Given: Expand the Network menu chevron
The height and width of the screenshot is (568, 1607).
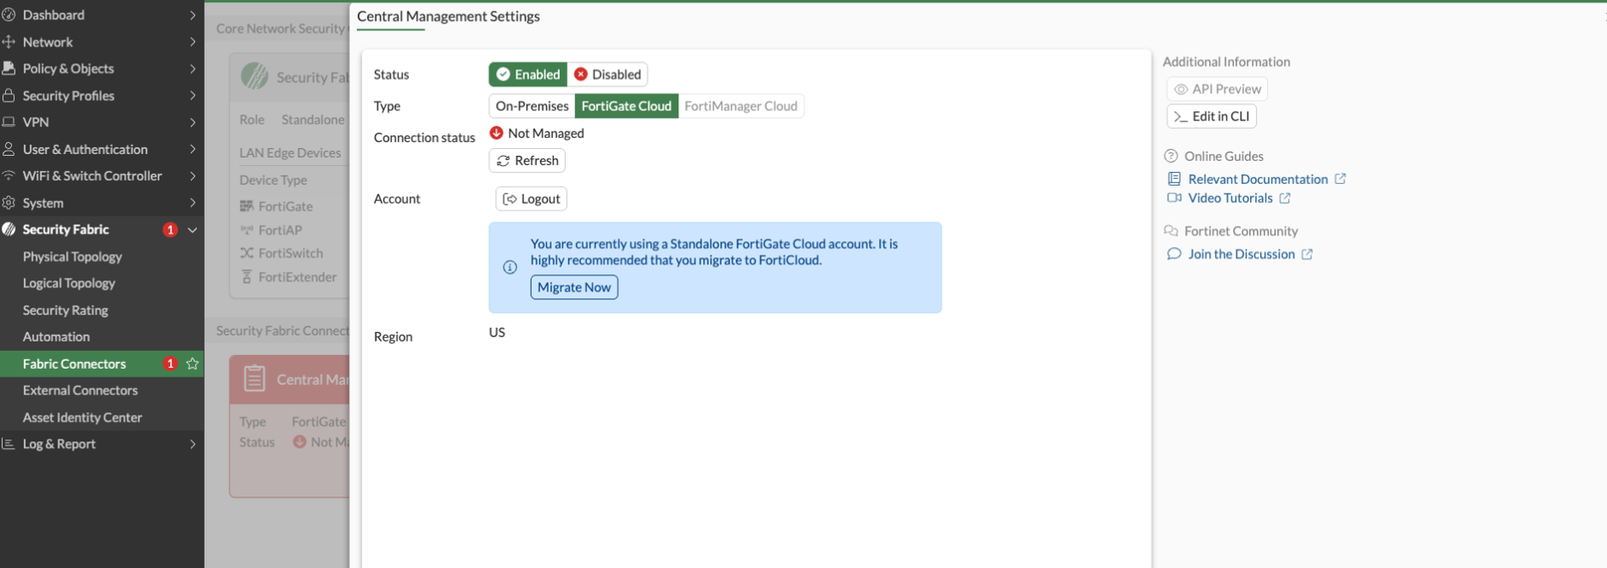Looking at the screenshot, I should (x=193, y=42).
